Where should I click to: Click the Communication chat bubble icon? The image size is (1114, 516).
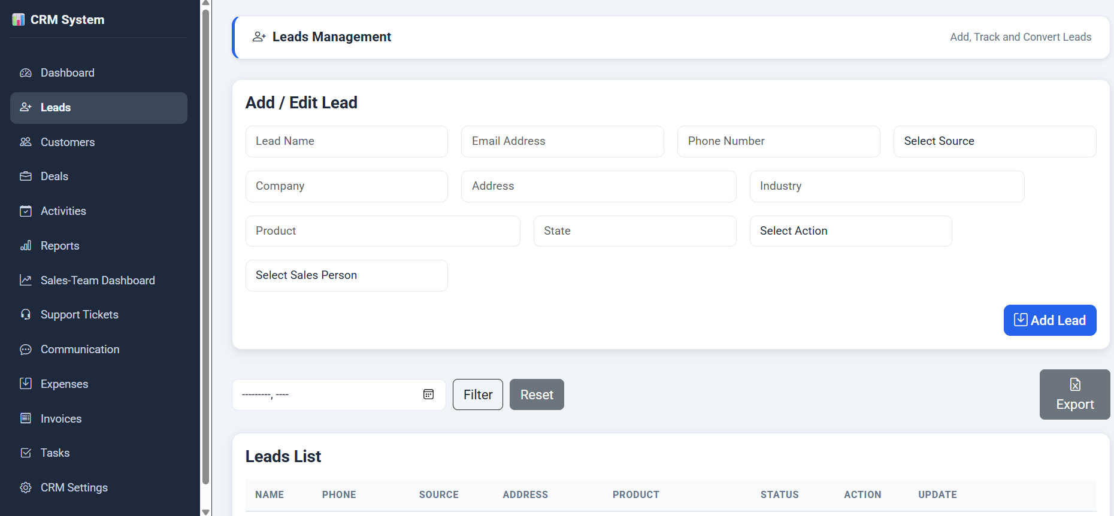point(26,349)
